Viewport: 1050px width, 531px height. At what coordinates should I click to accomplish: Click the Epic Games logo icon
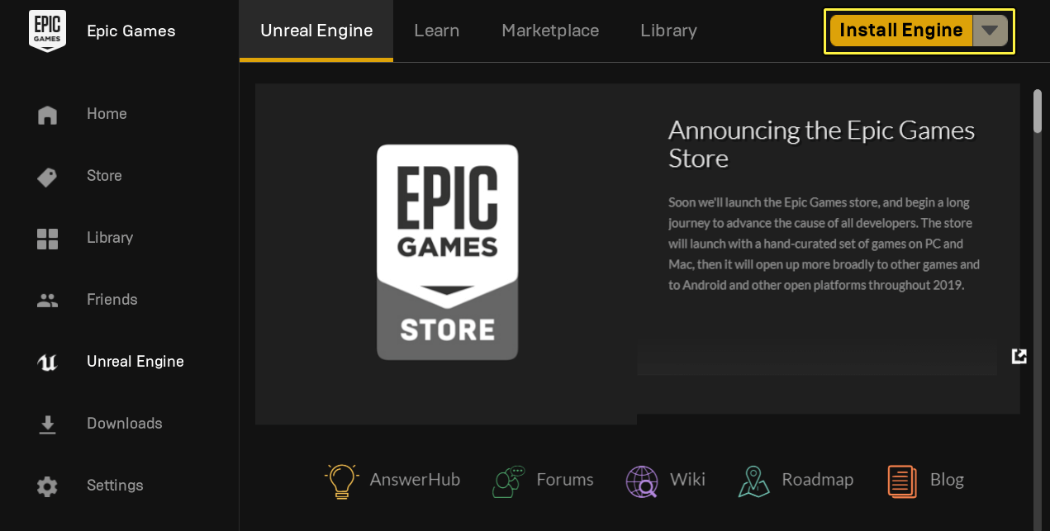tap(47, 31)
